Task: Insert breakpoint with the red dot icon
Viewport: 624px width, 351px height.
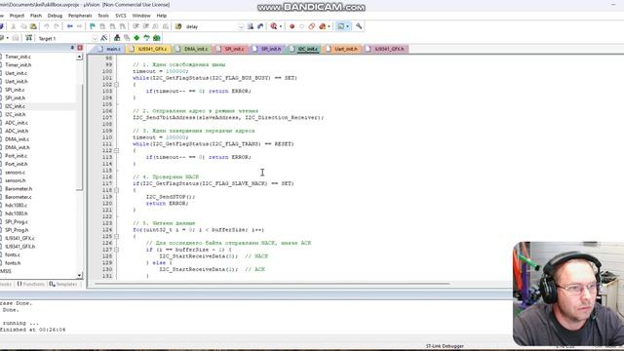Action: point(292,26)
